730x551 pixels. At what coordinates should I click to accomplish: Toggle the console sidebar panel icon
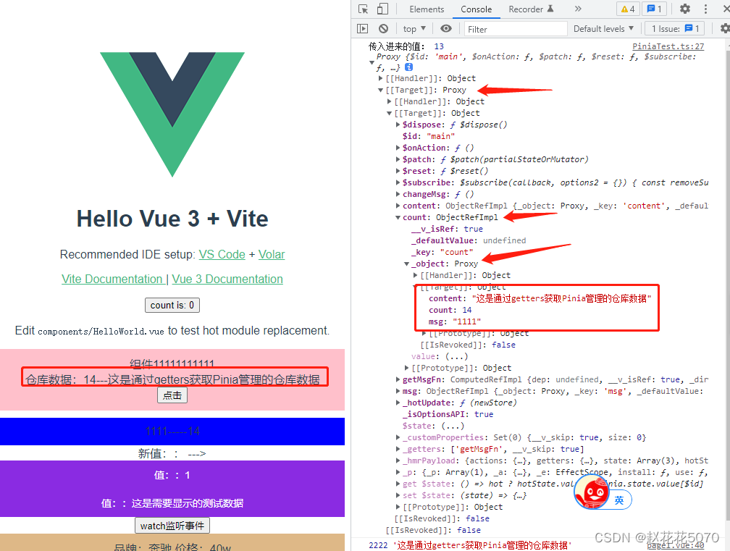pos(362,29)
